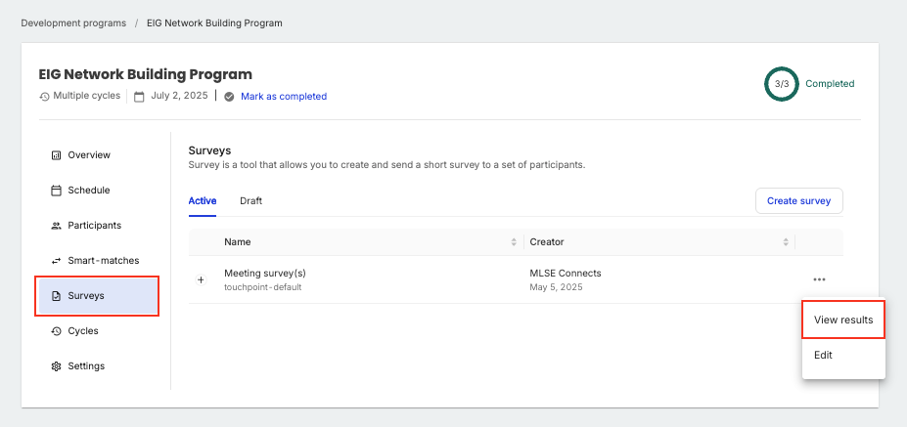907x427 pixels.
Task: Click the Create survey button
Action: 798,201
